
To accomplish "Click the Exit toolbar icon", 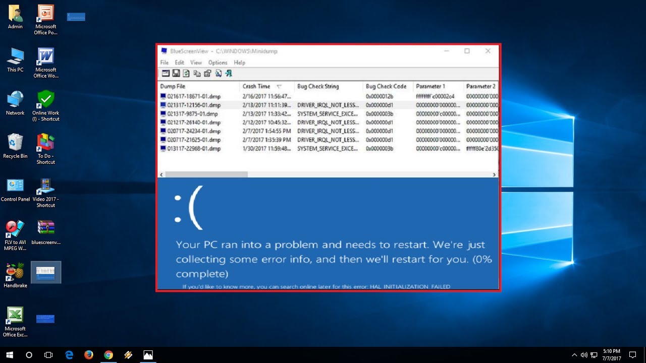I will point(229,74).
